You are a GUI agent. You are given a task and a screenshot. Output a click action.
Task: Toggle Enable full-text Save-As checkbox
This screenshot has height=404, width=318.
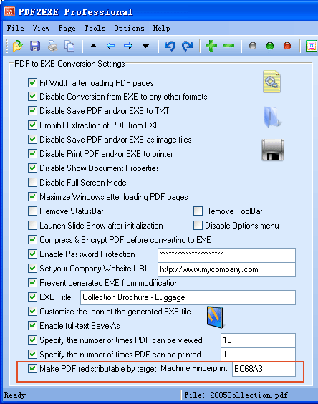[x=32, y=326]
